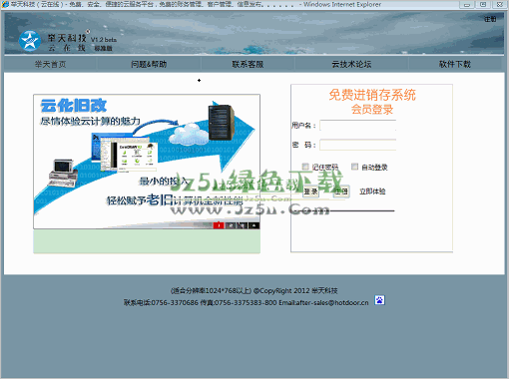Click the 注册 link at top right
Screen dimensions: 509x379
[x=490, y=19]
